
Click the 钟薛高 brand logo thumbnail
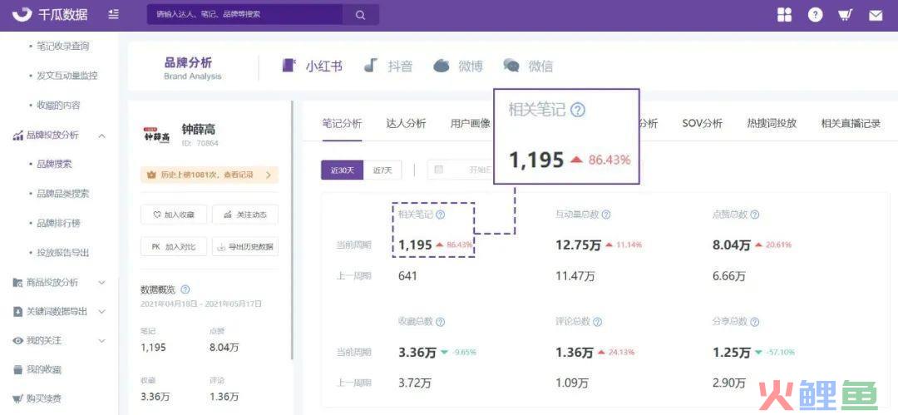click(x=156, y=136)
